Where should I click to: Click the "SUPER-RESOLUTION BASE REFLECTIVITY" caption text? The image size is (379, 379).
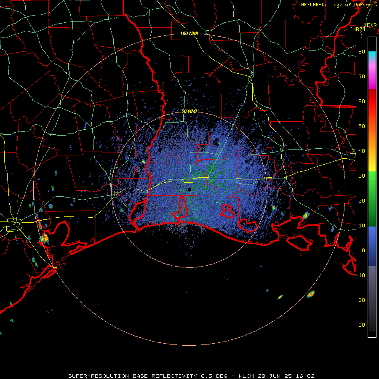(133, 376)
